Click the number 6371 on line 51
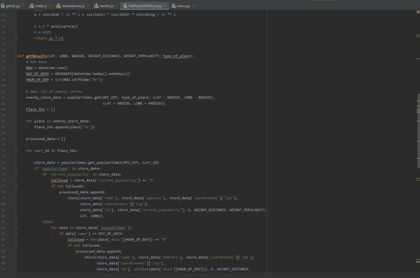 pyautogui.click(x=46, y=32)
